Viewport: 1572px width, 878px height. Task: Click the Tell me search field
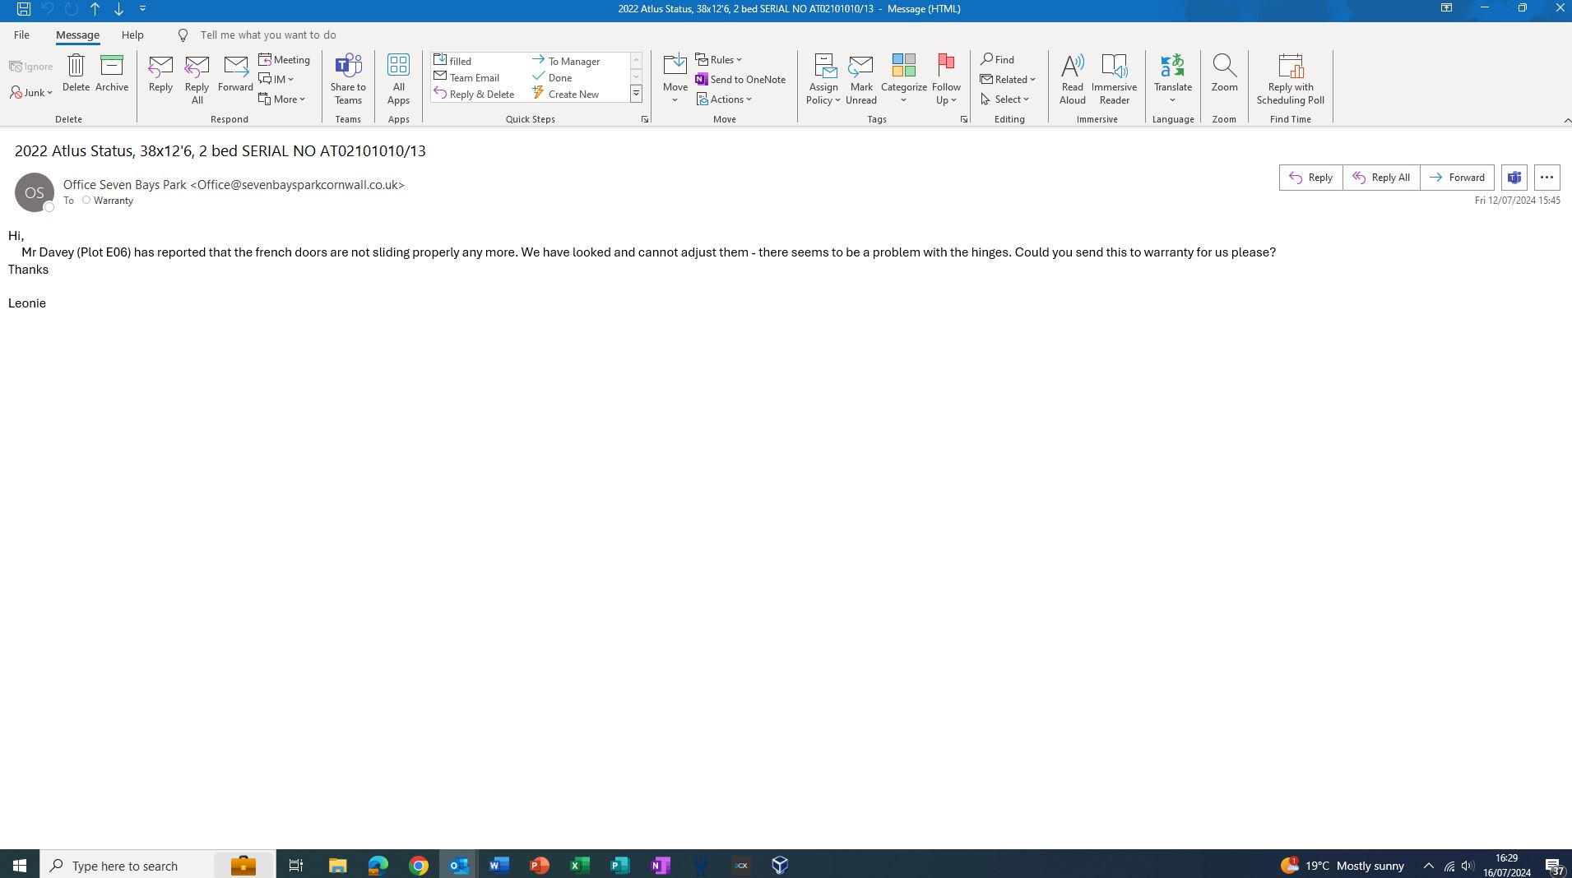click(268, 35)
